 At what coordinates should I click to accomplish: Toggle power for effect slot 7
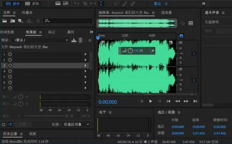(10, 88)
